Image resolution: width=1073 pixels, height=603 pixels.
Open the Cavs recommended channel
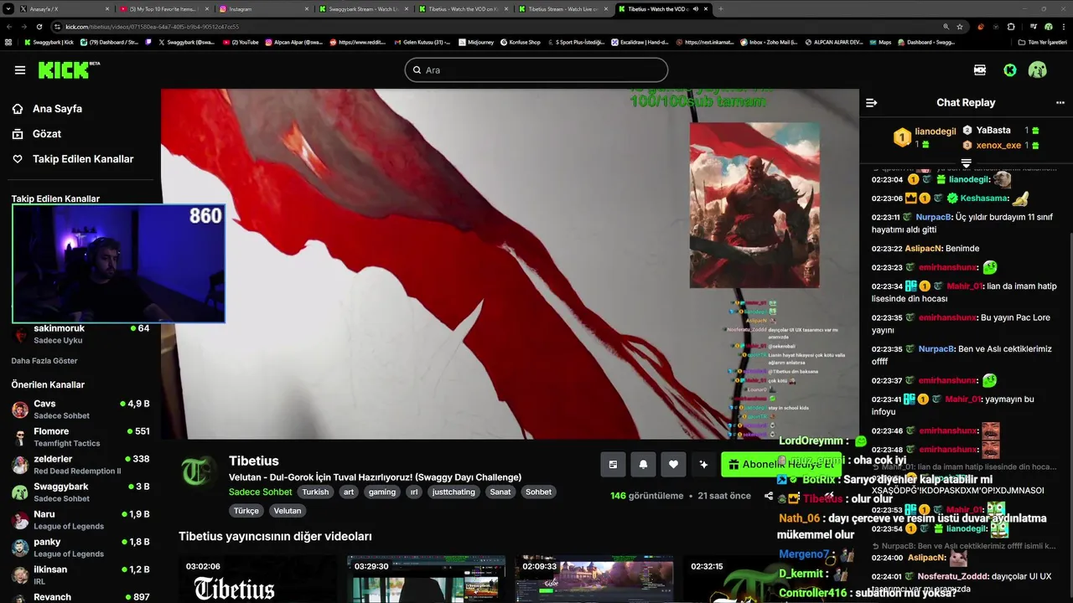(80, 410)
